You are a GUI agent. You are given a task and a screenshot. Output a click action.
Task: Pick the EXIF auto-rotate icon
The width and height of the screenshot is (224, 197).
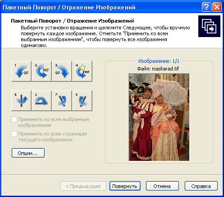pos(82,71)
